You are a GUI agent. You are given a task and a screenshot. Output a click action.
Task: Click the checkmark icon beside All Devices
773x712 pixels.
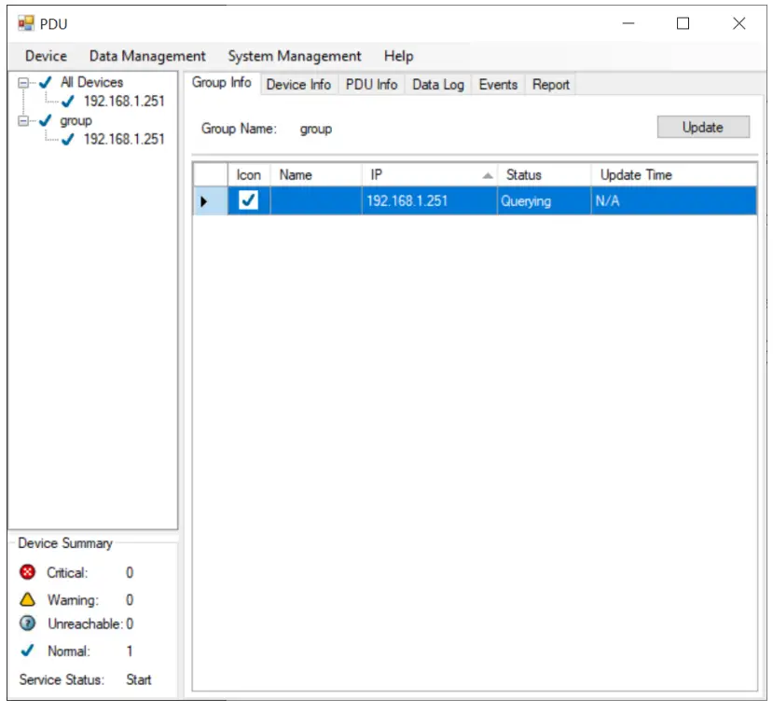pos(46,82)
